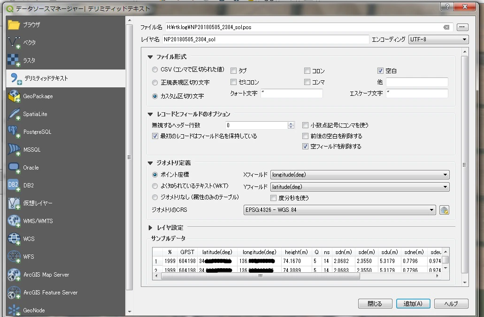
Task: Open the geometry CRS EPSG:4326 dropdown
Action: (x=339, y=210)
